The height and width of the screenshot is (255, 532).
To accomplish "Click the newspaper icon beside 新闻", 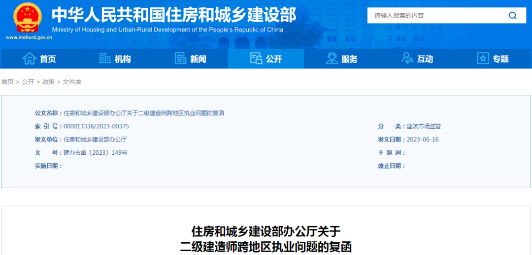I will (x=181, y=58).
